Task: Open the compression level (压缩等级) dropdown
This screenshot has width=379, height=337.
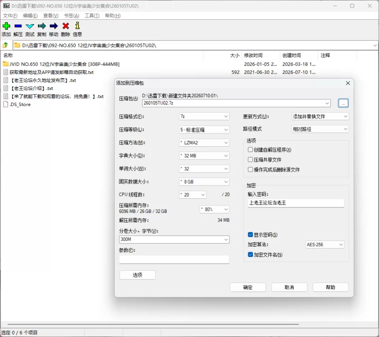Action: coord(204,130)
